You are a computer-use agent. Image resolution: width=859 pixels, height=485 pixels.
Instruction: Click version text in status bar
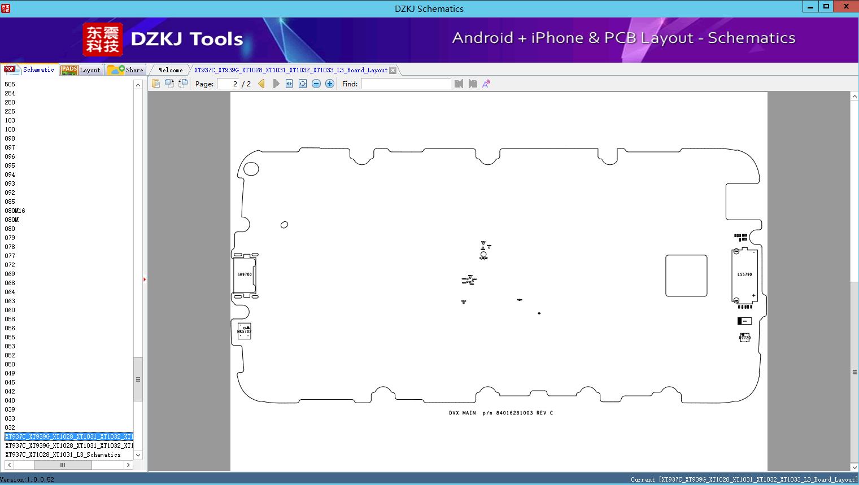click(x=27, y=479)
